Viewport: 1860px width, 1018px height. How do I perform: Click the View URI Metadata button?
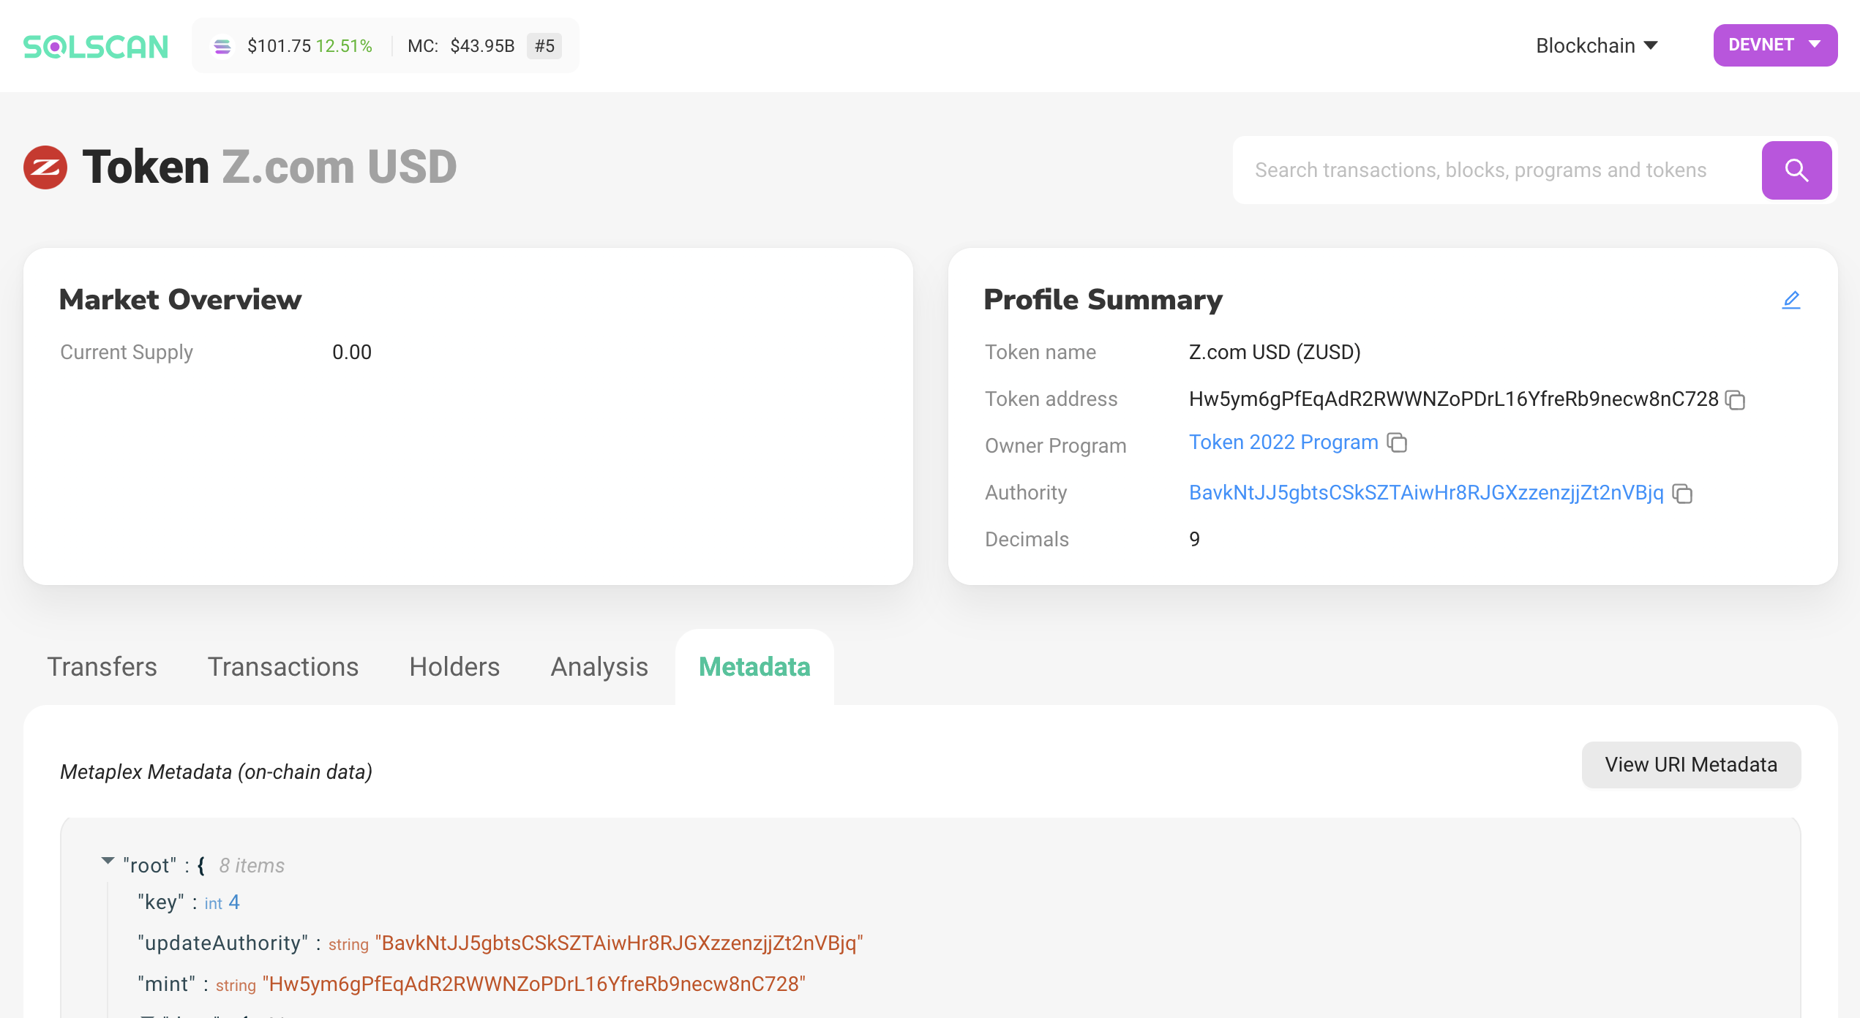(1691, 765)
